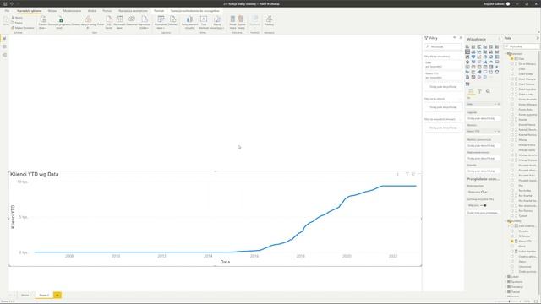
Task: Check the Miesiąc field checkbox
Action: pos(512,140)
